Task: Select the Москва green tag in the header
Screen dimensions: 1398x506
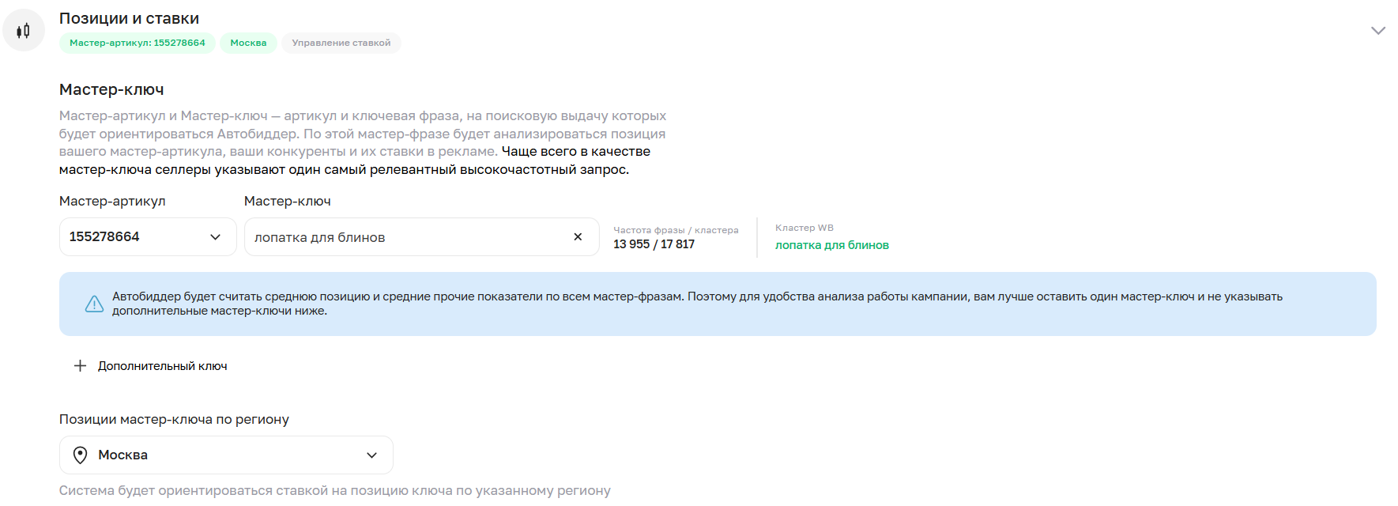Action: pos(248,43)
